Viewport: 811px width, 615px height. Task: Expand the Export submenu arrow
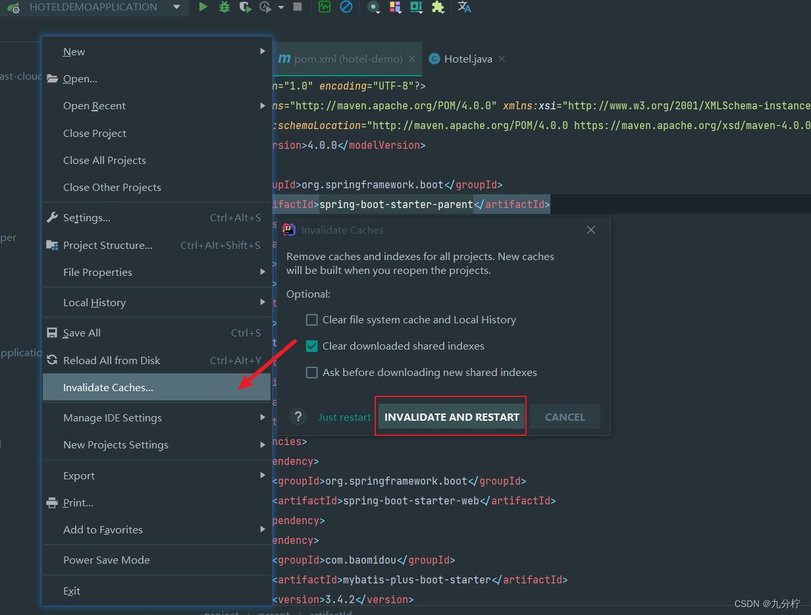pos(262,475)
